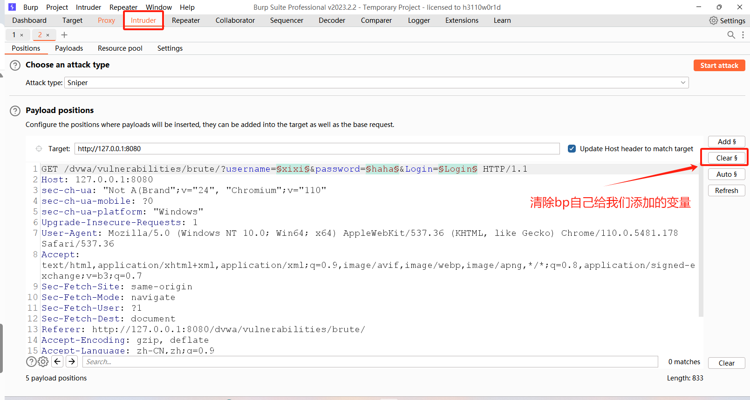Open search settings gear icon
This screenshot has height=400, width=750.
(x=43, y=362)
